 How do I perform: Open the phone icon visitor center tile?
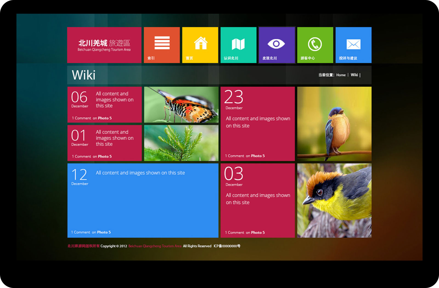pyautogui.click(x=315, y=44)
